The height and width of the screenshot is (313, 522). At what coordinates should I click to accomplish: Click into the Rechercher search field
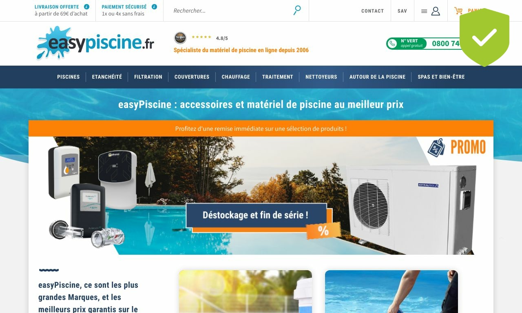click(230, 11)
